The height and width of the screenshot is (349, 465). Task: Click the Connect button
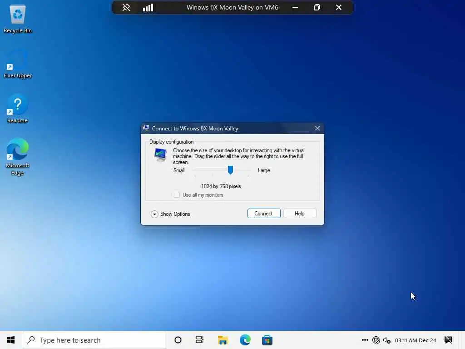(264, 214)
